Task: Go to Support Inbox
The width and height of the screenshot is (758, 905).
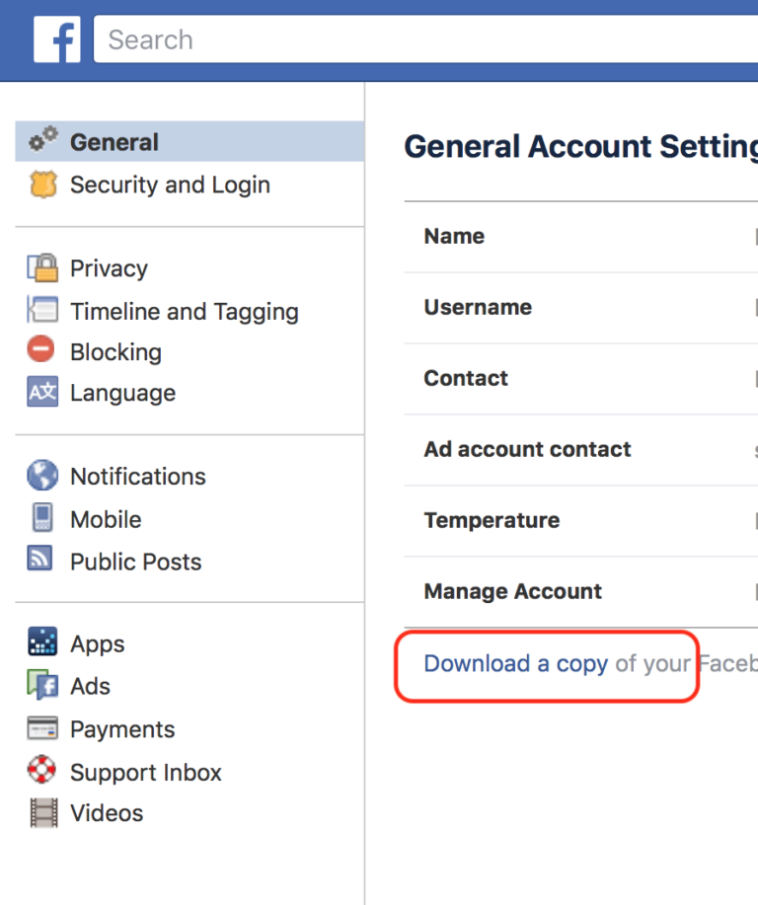Action: point(145,772)
